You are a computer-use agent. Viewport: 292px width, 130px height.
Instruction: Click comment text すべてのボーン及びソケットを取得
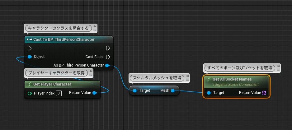coord(240,68)
